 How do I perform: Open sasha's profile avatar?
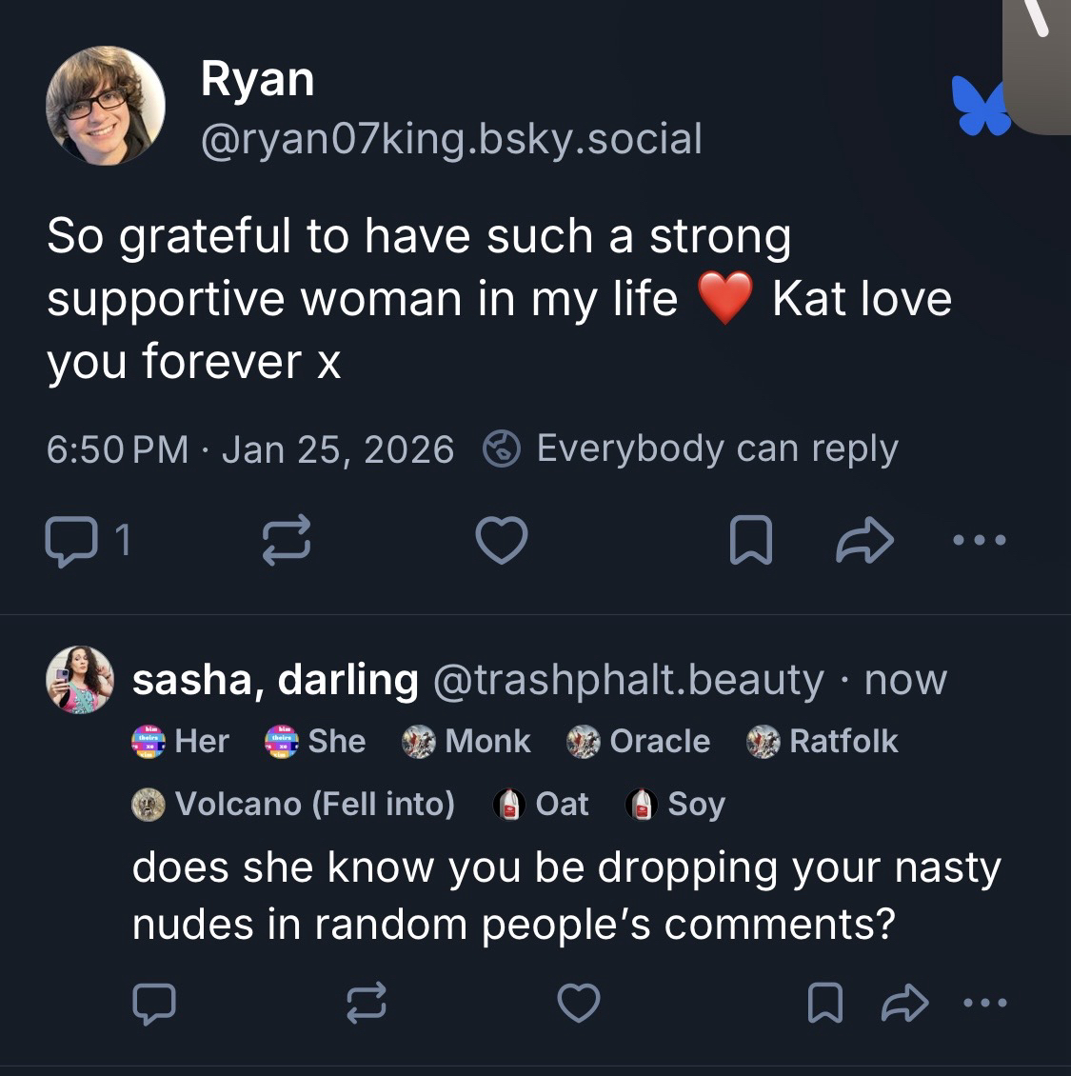pyautogui.click(x=80, y=679)
